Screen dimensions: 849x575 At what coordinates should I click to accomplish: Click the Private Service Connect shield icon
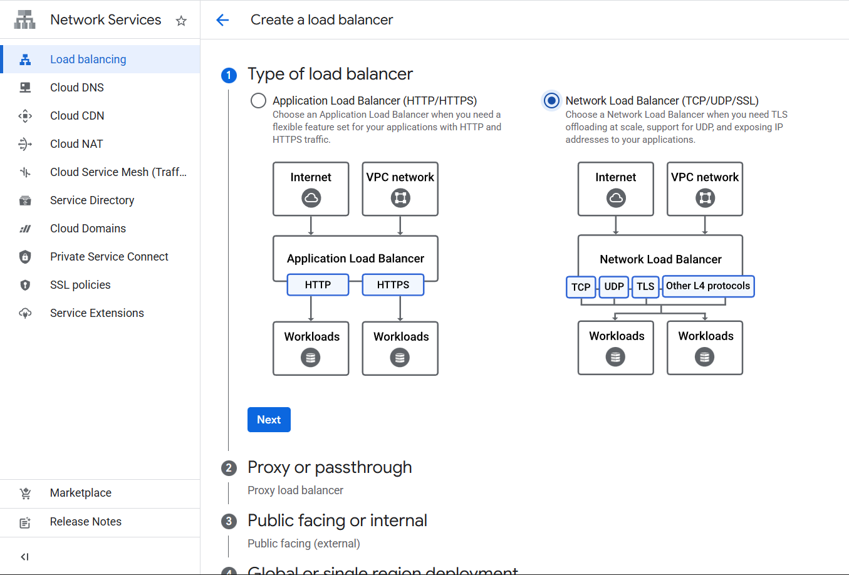point(25,257)
